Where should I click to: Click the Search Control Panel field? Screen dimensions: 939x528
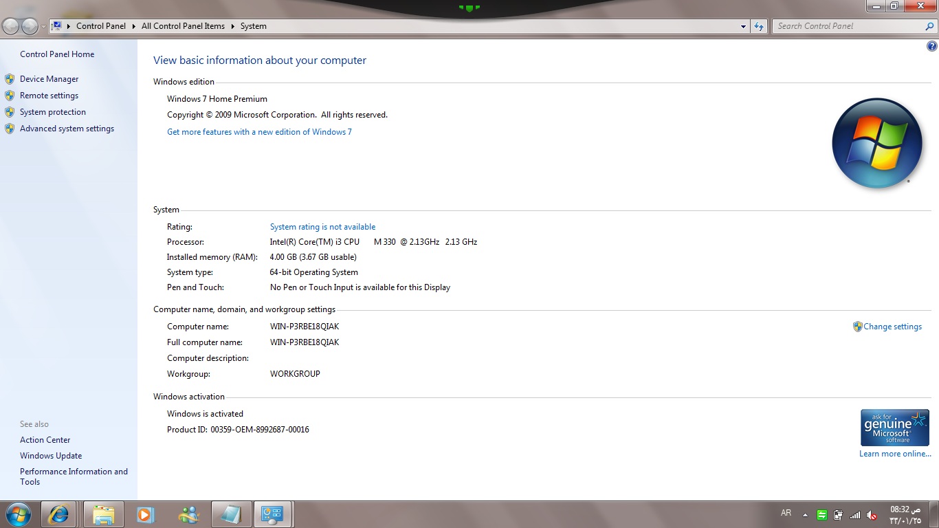point(848,26)
